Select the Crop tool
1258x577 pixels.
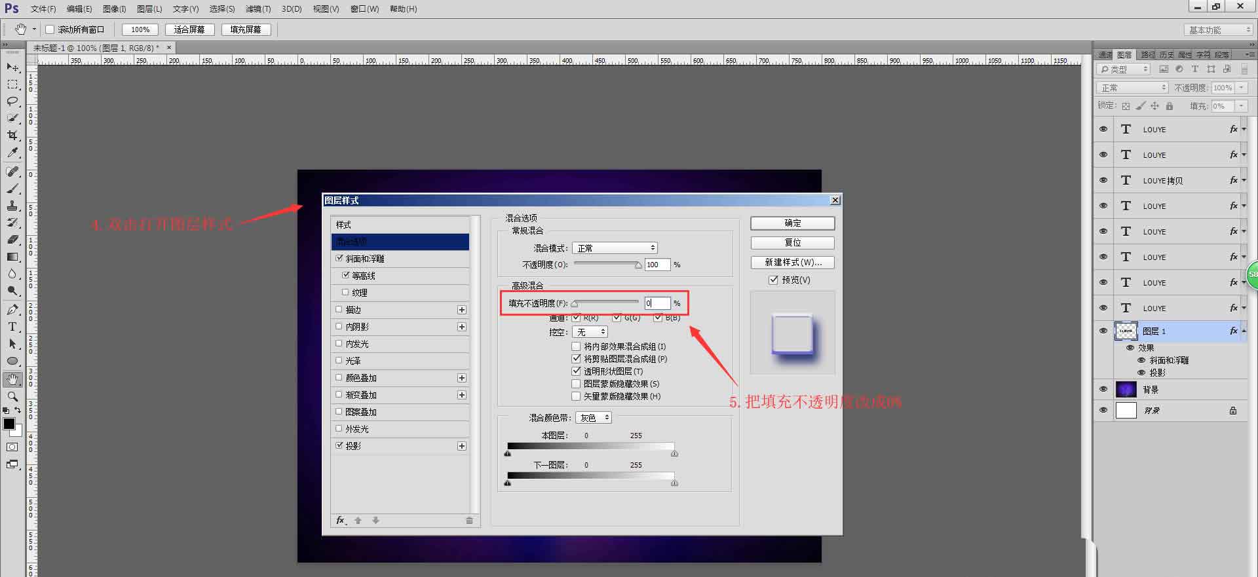[12, 136]
